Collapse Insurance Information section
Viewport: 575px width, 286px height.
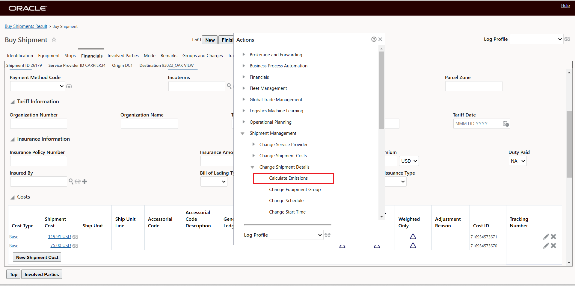13,139
